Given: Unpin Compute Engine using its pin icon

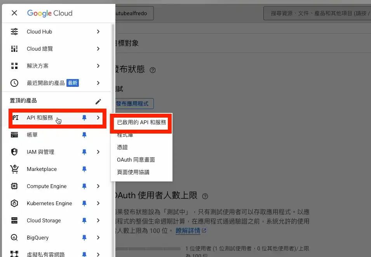Looking at the screenshot, I should [84, 187].
